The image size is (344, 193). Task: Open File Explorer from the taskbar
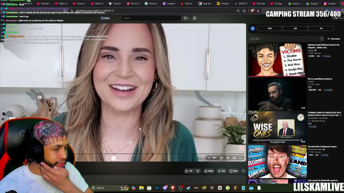tap(141, 188)
